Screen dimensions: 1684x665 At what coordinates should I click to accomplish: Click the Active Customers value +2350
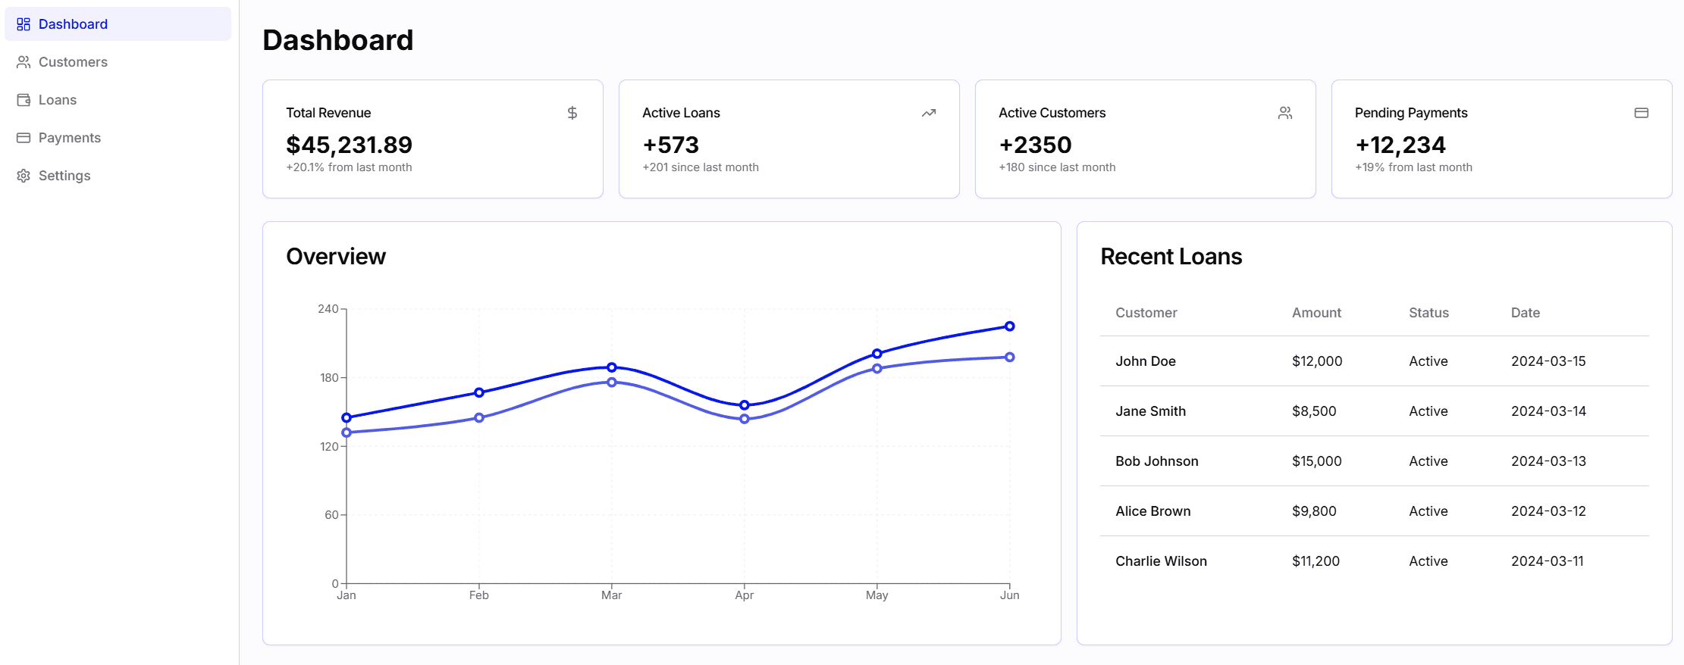(1035, 145)
